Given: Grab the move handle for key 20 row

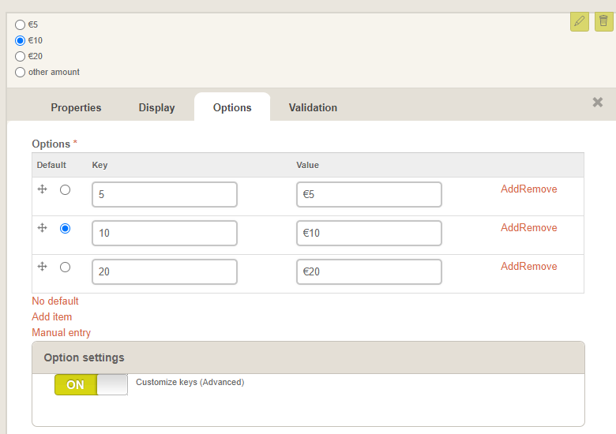Looking at the screenshot, I should (43, 267).
